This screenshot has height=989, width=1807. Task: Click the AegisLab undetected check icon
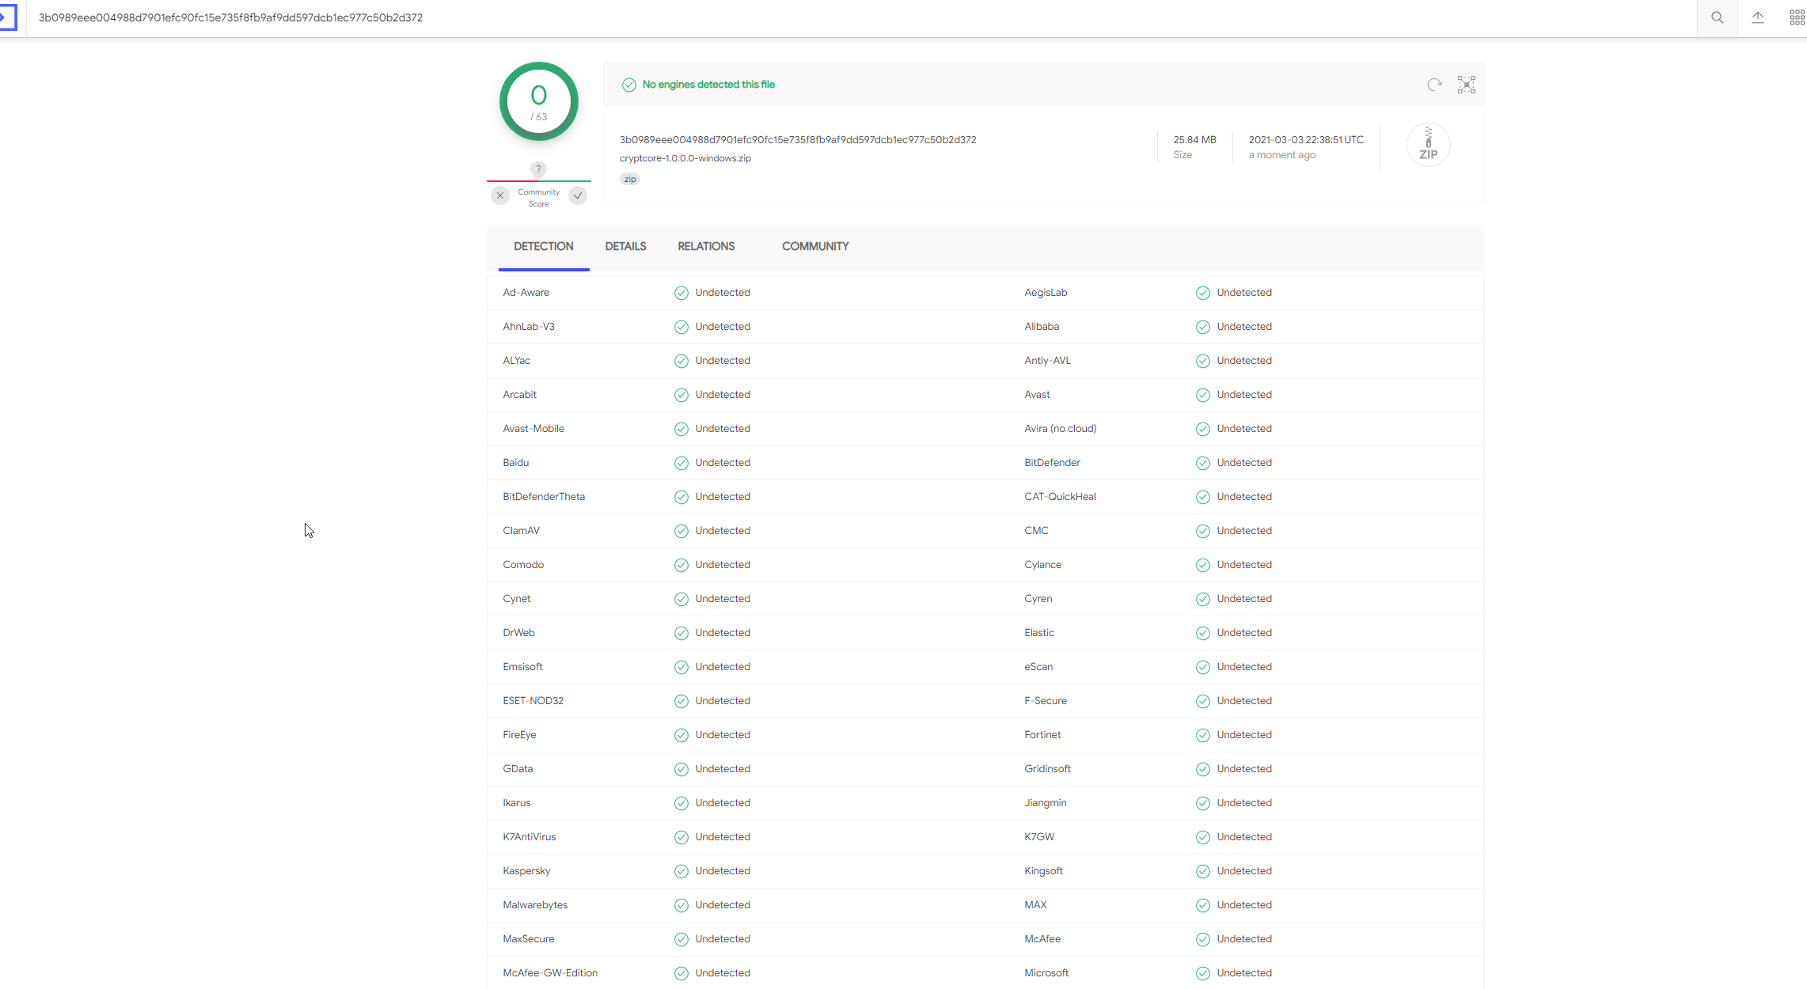pyautogui.click(x=1202, y=293)
